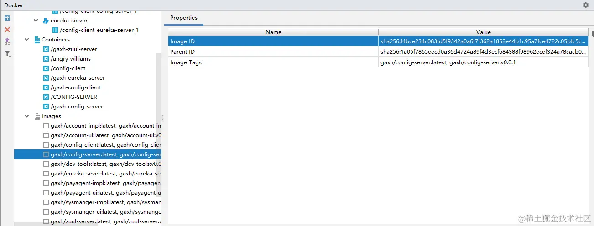Image resolution: width=594 pixels, height=226 pixels.
Task: Click image icon of gaxh/payagent-impl:latest
Action: pos(46,183)
